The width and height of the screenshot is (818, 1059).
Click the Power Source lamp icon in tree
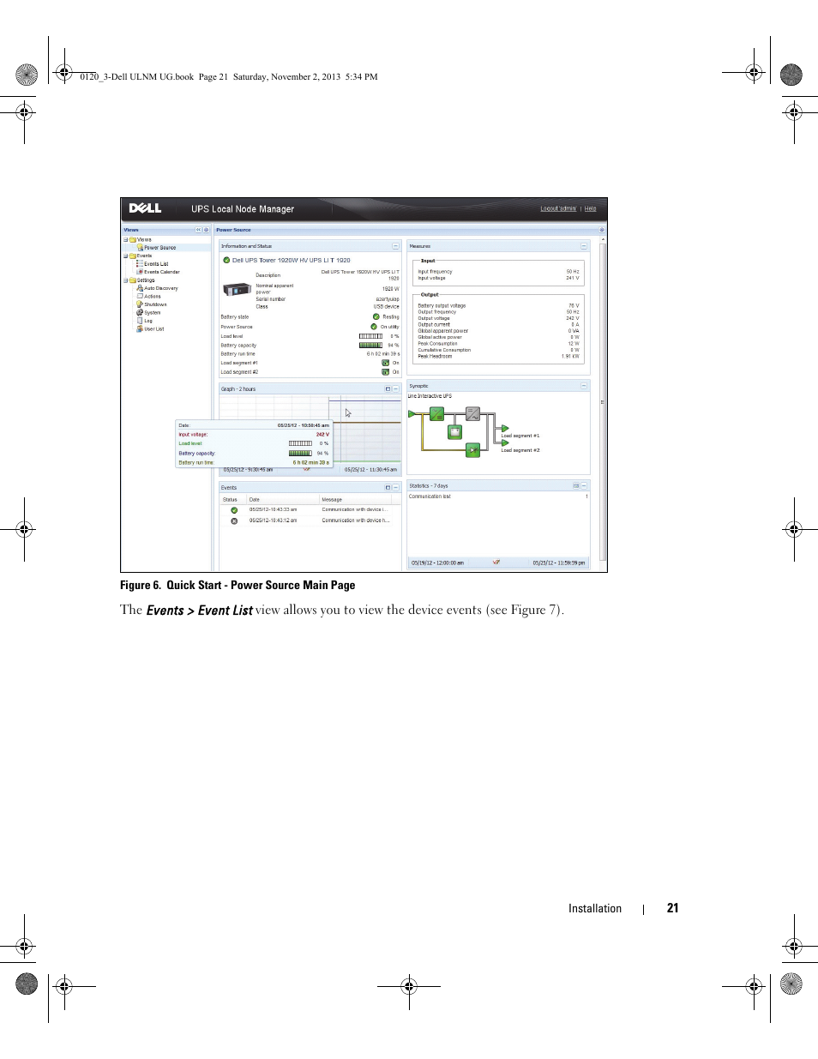140,248
